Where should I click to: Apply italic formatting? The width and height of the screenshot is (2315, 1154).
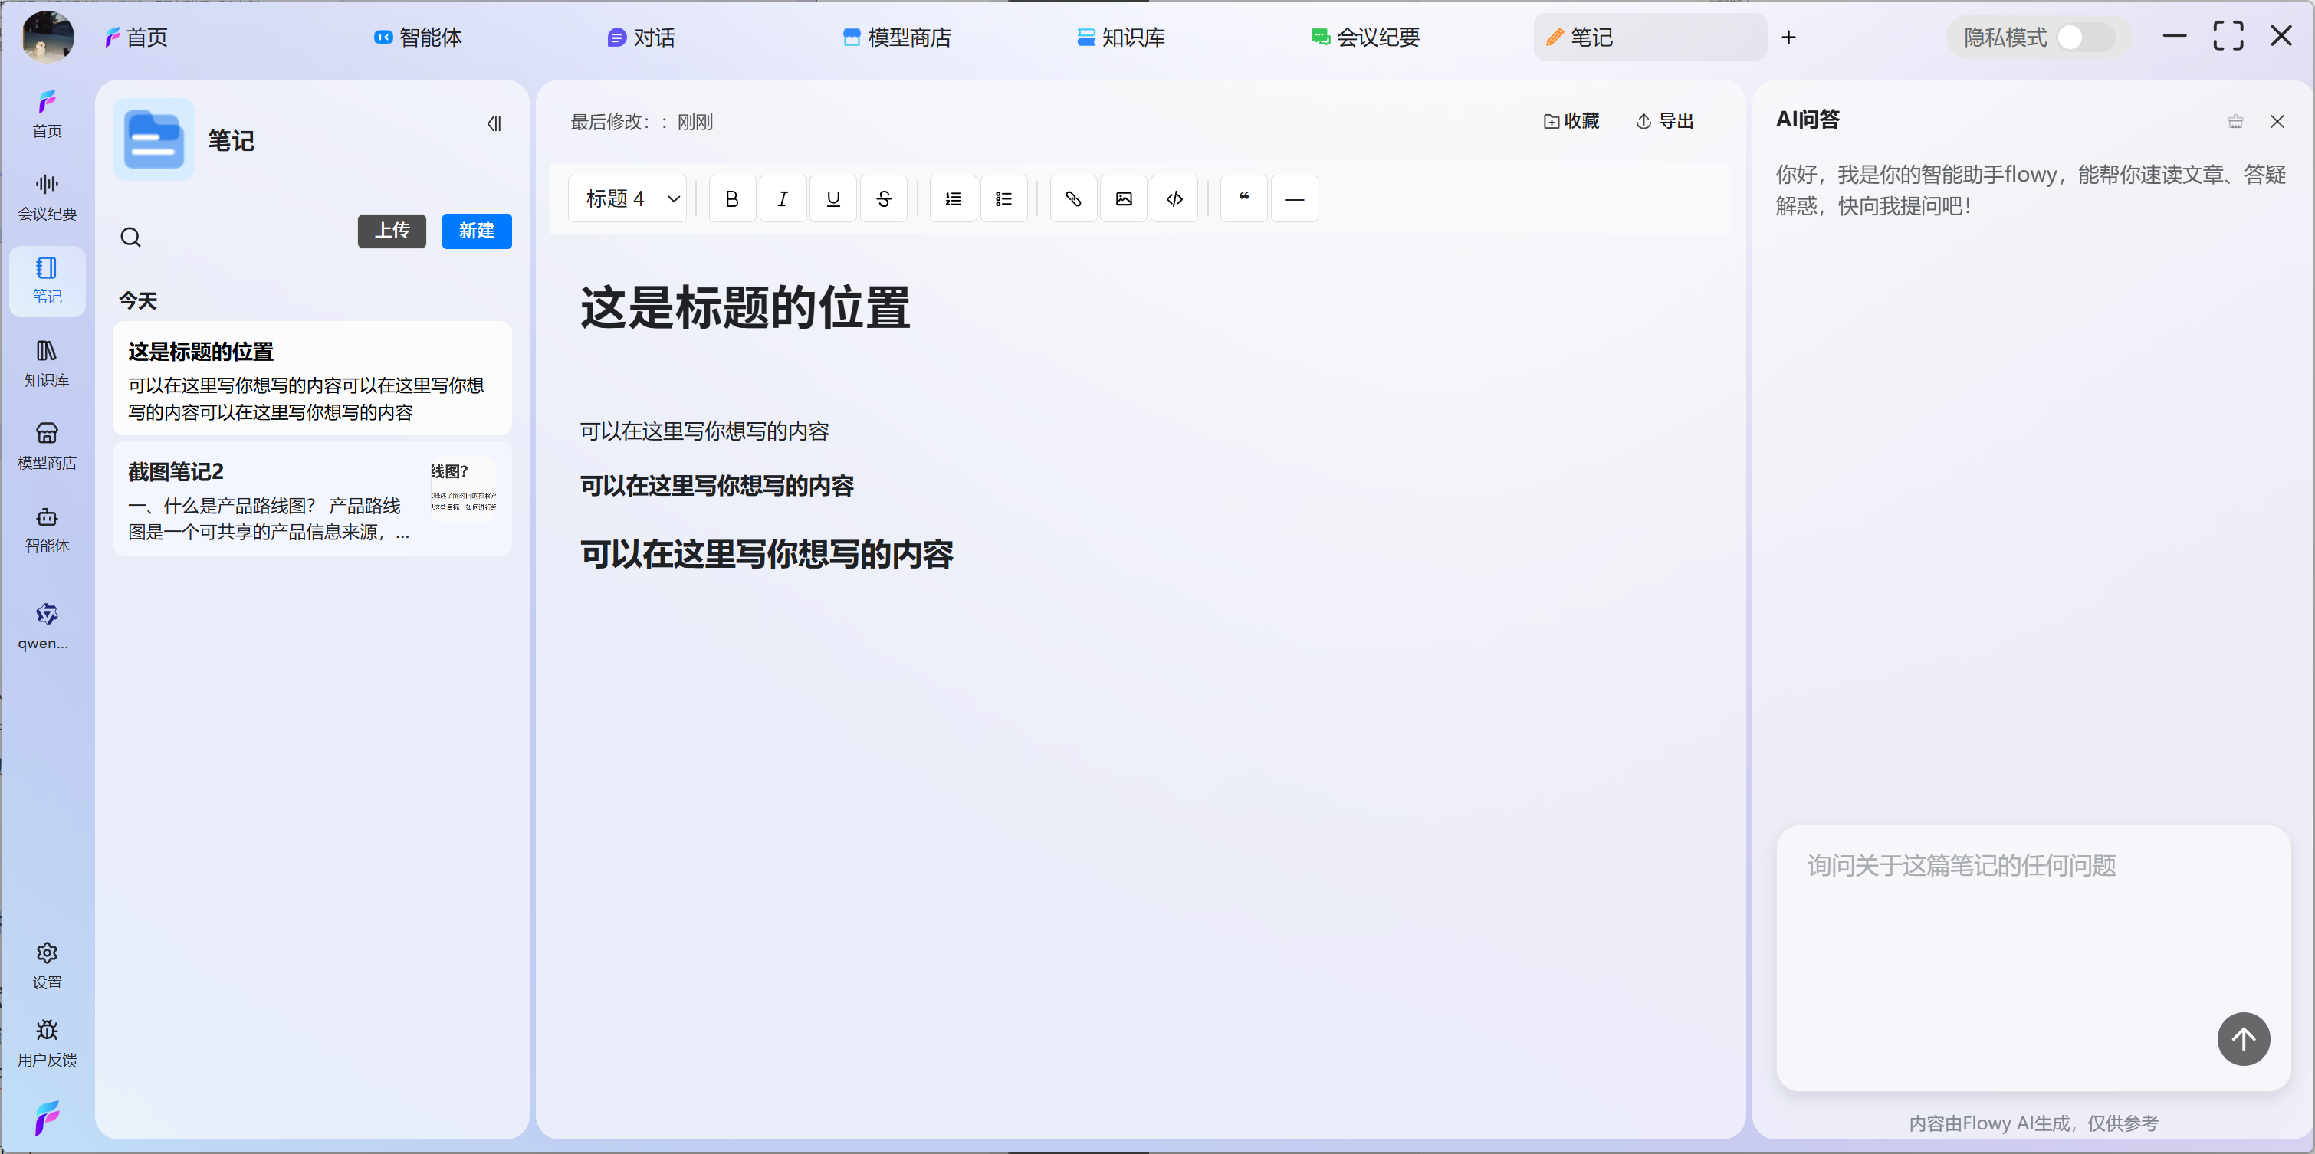tap(782, 198)
